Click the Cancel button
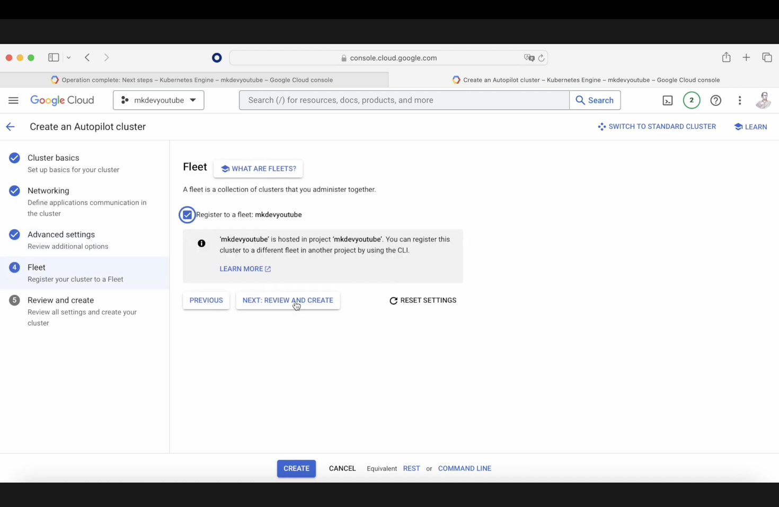Image resolution: width=779 pixels, height=507 pixels. point(342,468)
